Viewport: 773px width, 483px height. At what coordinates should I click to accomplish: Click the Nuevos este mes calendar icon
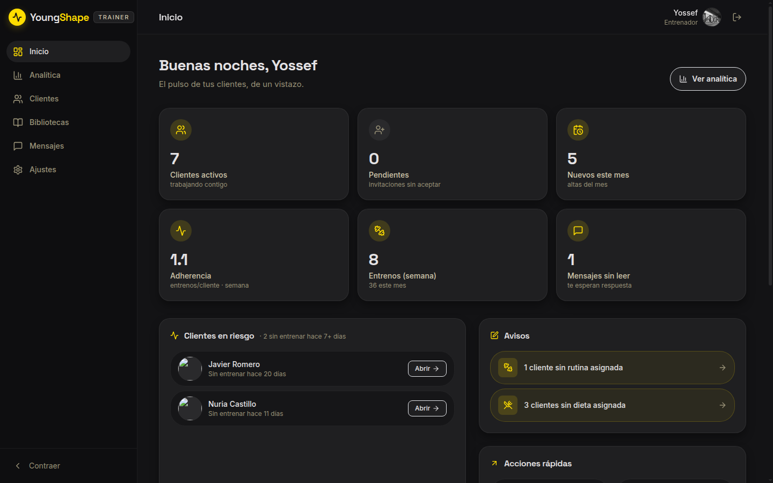[578, 130]
